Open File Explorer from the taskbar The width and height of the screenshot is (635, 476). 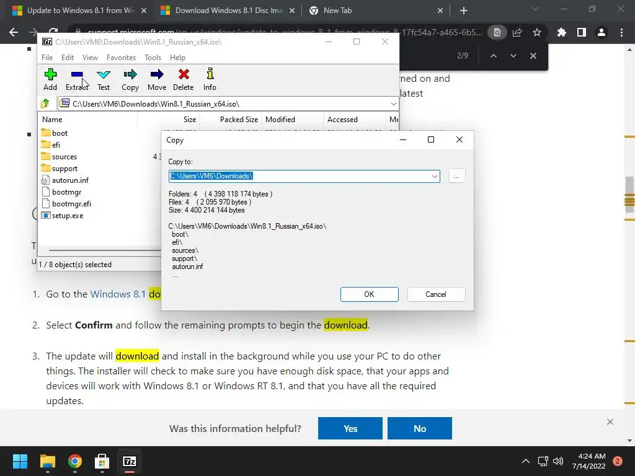[x=47, y=461]
